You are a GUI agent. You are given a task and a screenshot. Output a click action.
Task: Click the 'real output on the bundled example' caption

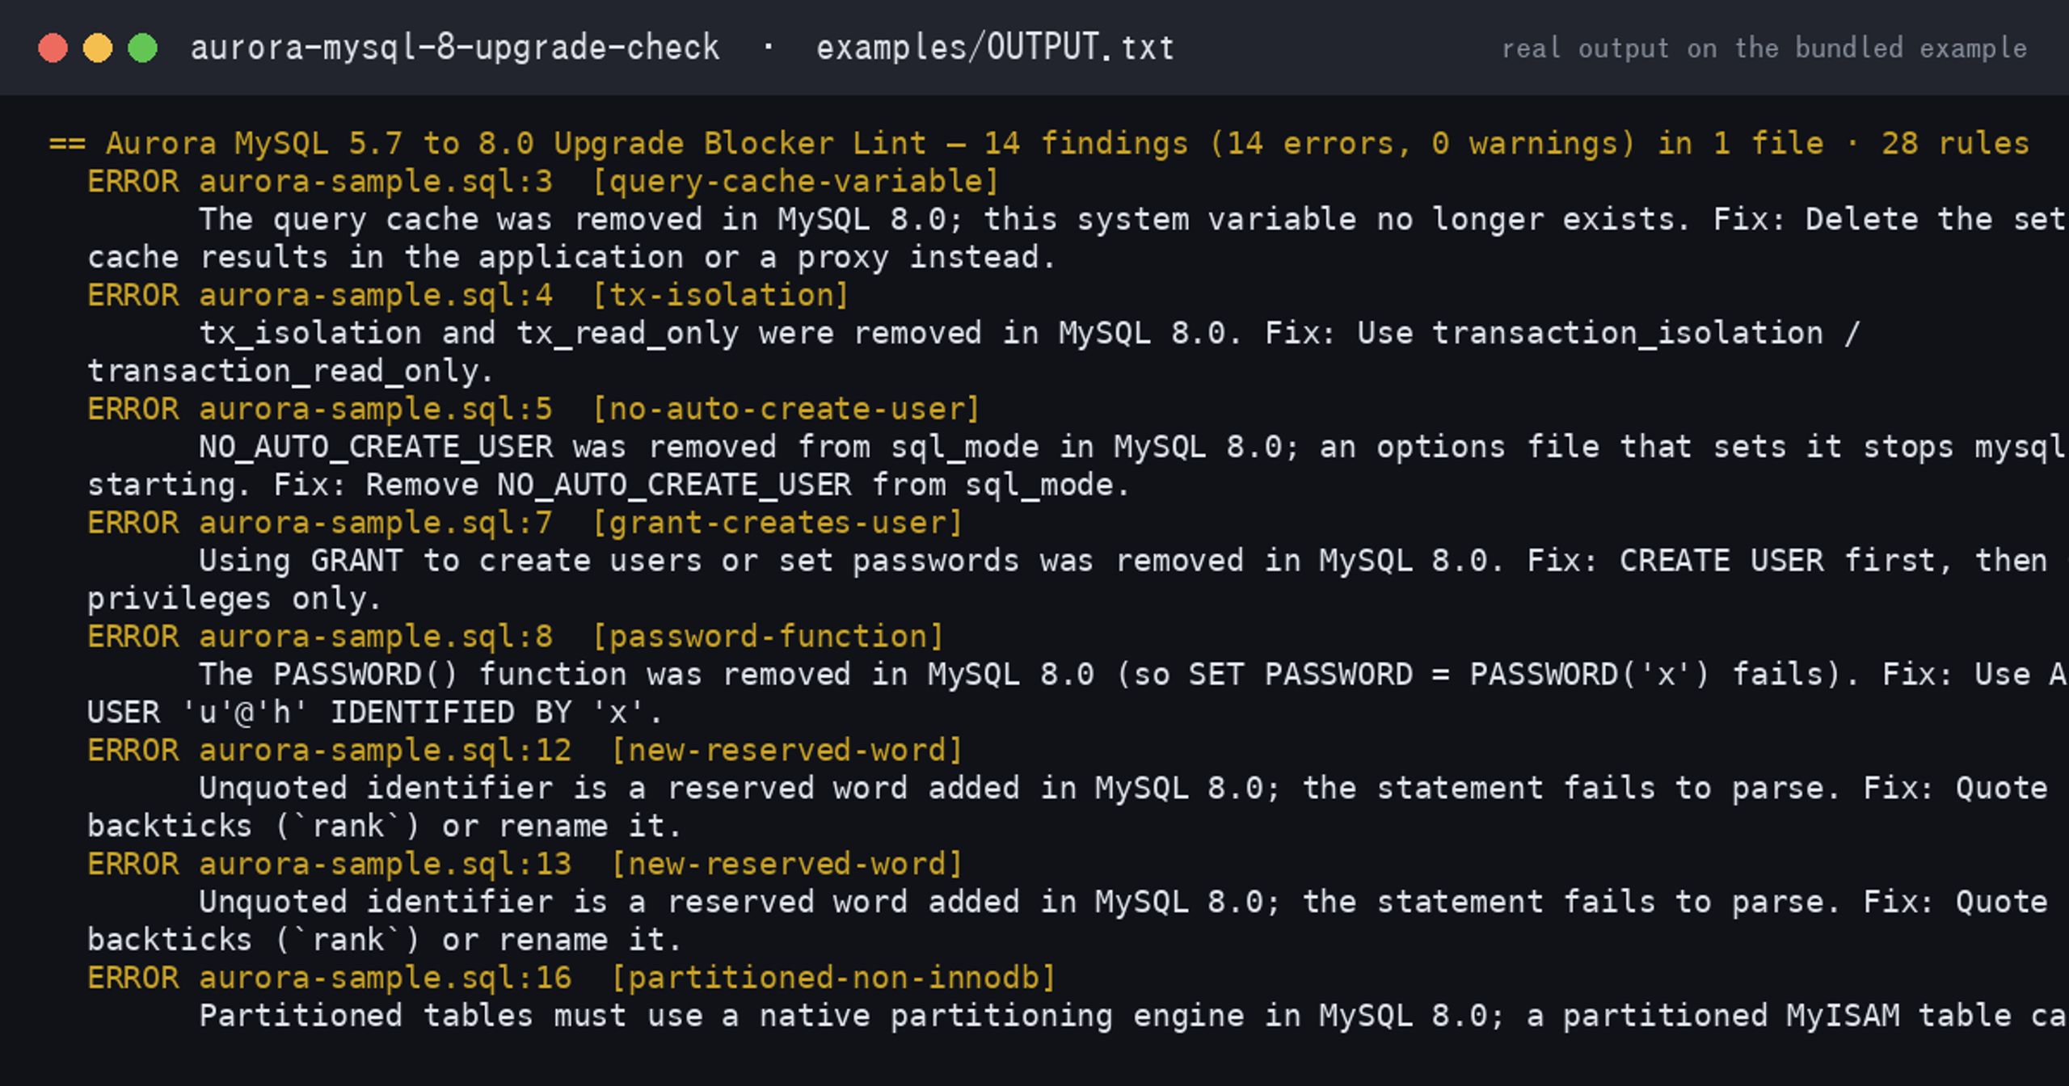pos(1764,48)
